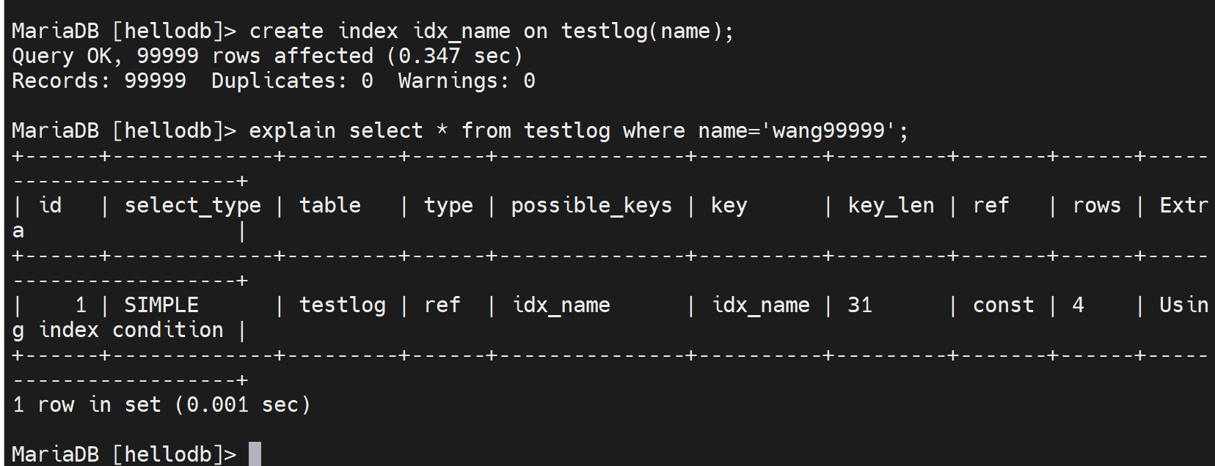Click the 'table' column header

[329, 205]
